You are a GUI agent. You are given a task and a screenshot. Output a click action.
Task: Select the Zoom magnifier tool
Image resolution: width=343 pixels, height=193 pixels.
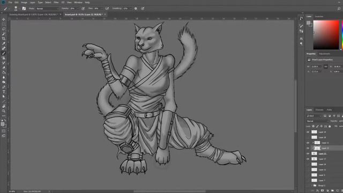pos(4,111)
